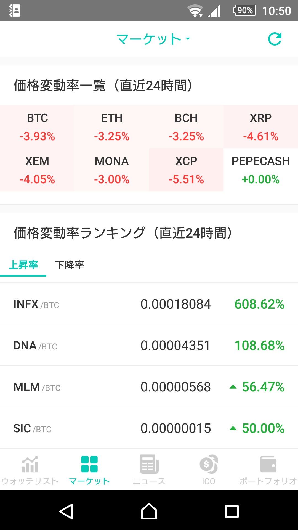This screenshot has width=298, height=530.
Task: Open the ICO coin icon
Action: pos(209,465)
